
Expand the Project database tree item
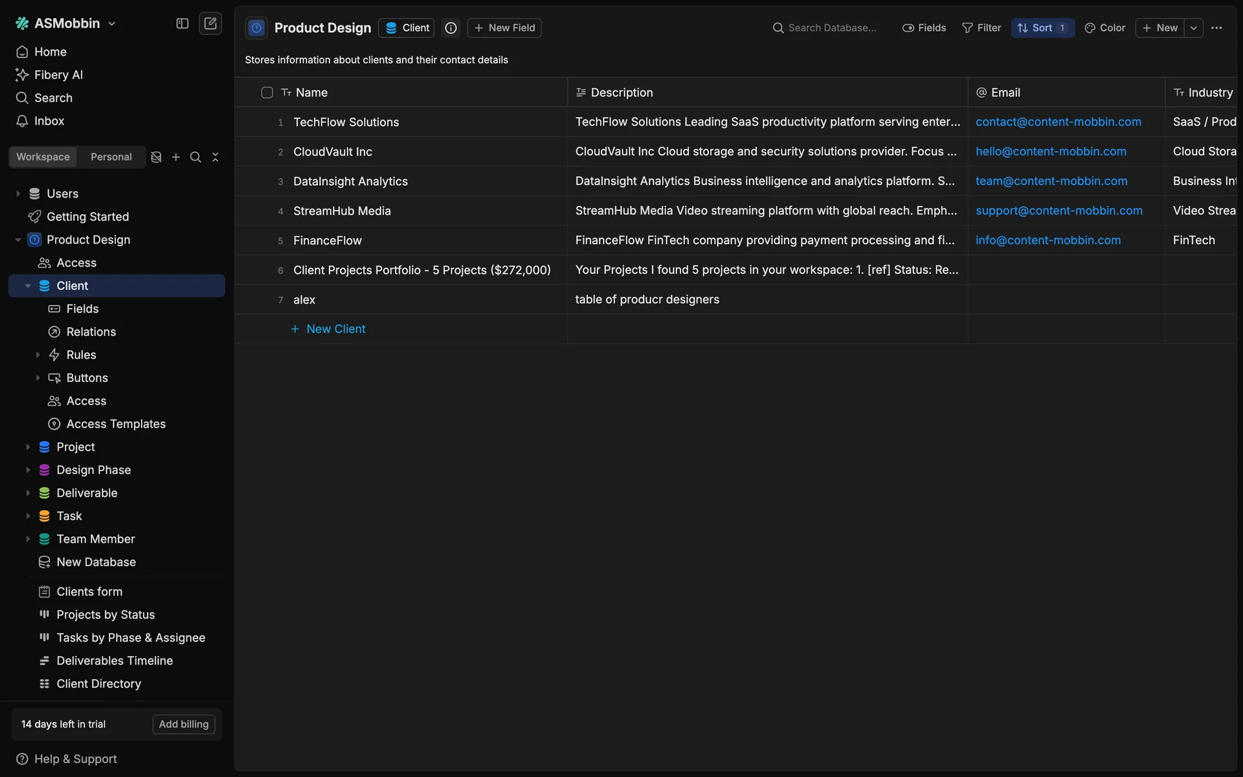(28, 447)
